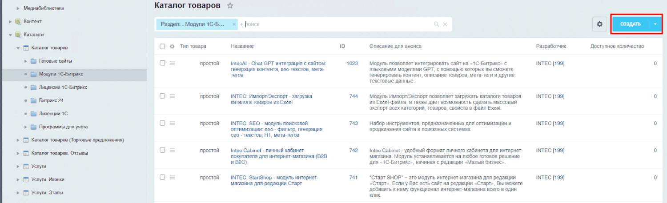Toggle the select-all checkbox in header

coord(162,46)
